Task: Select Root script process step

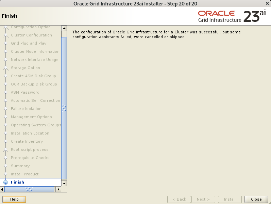Action: [x=30, y=150]
